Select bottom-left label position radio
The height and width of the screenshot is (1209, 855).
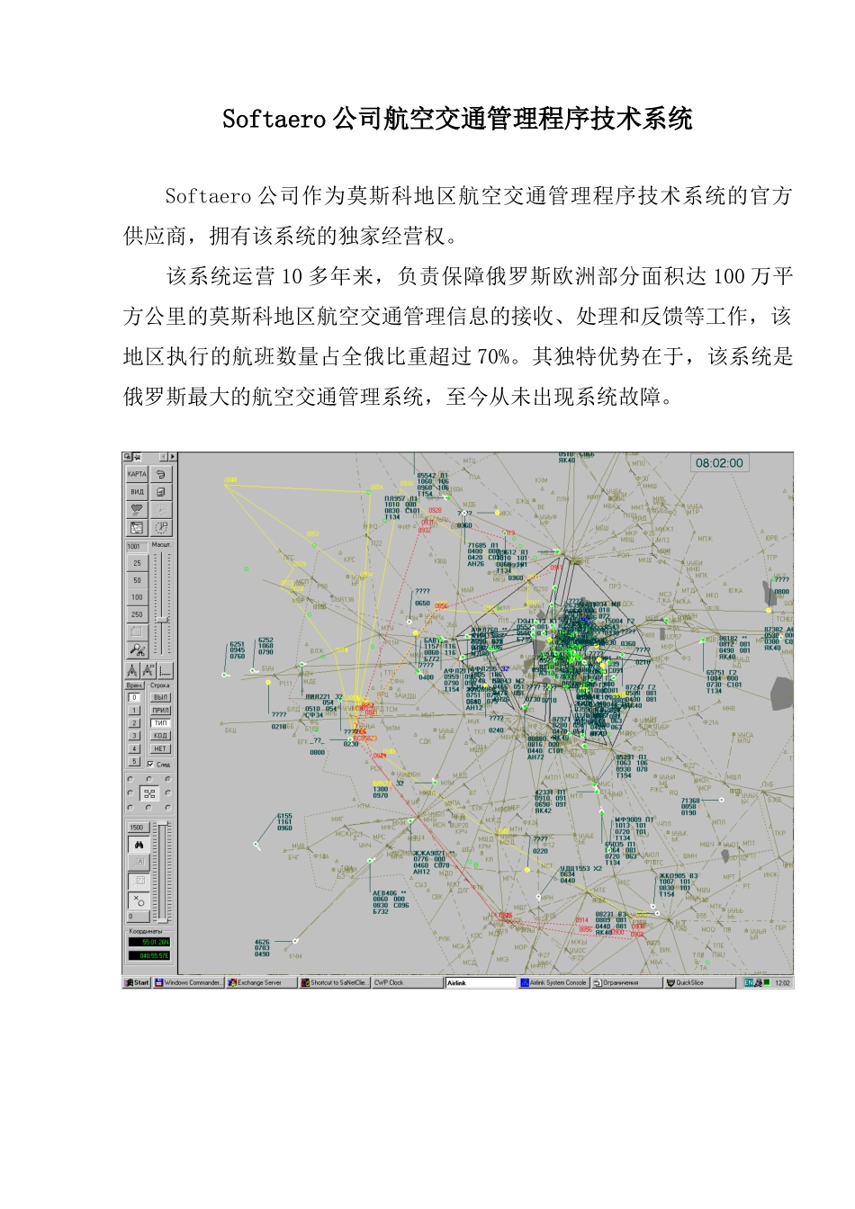[130, 808]
